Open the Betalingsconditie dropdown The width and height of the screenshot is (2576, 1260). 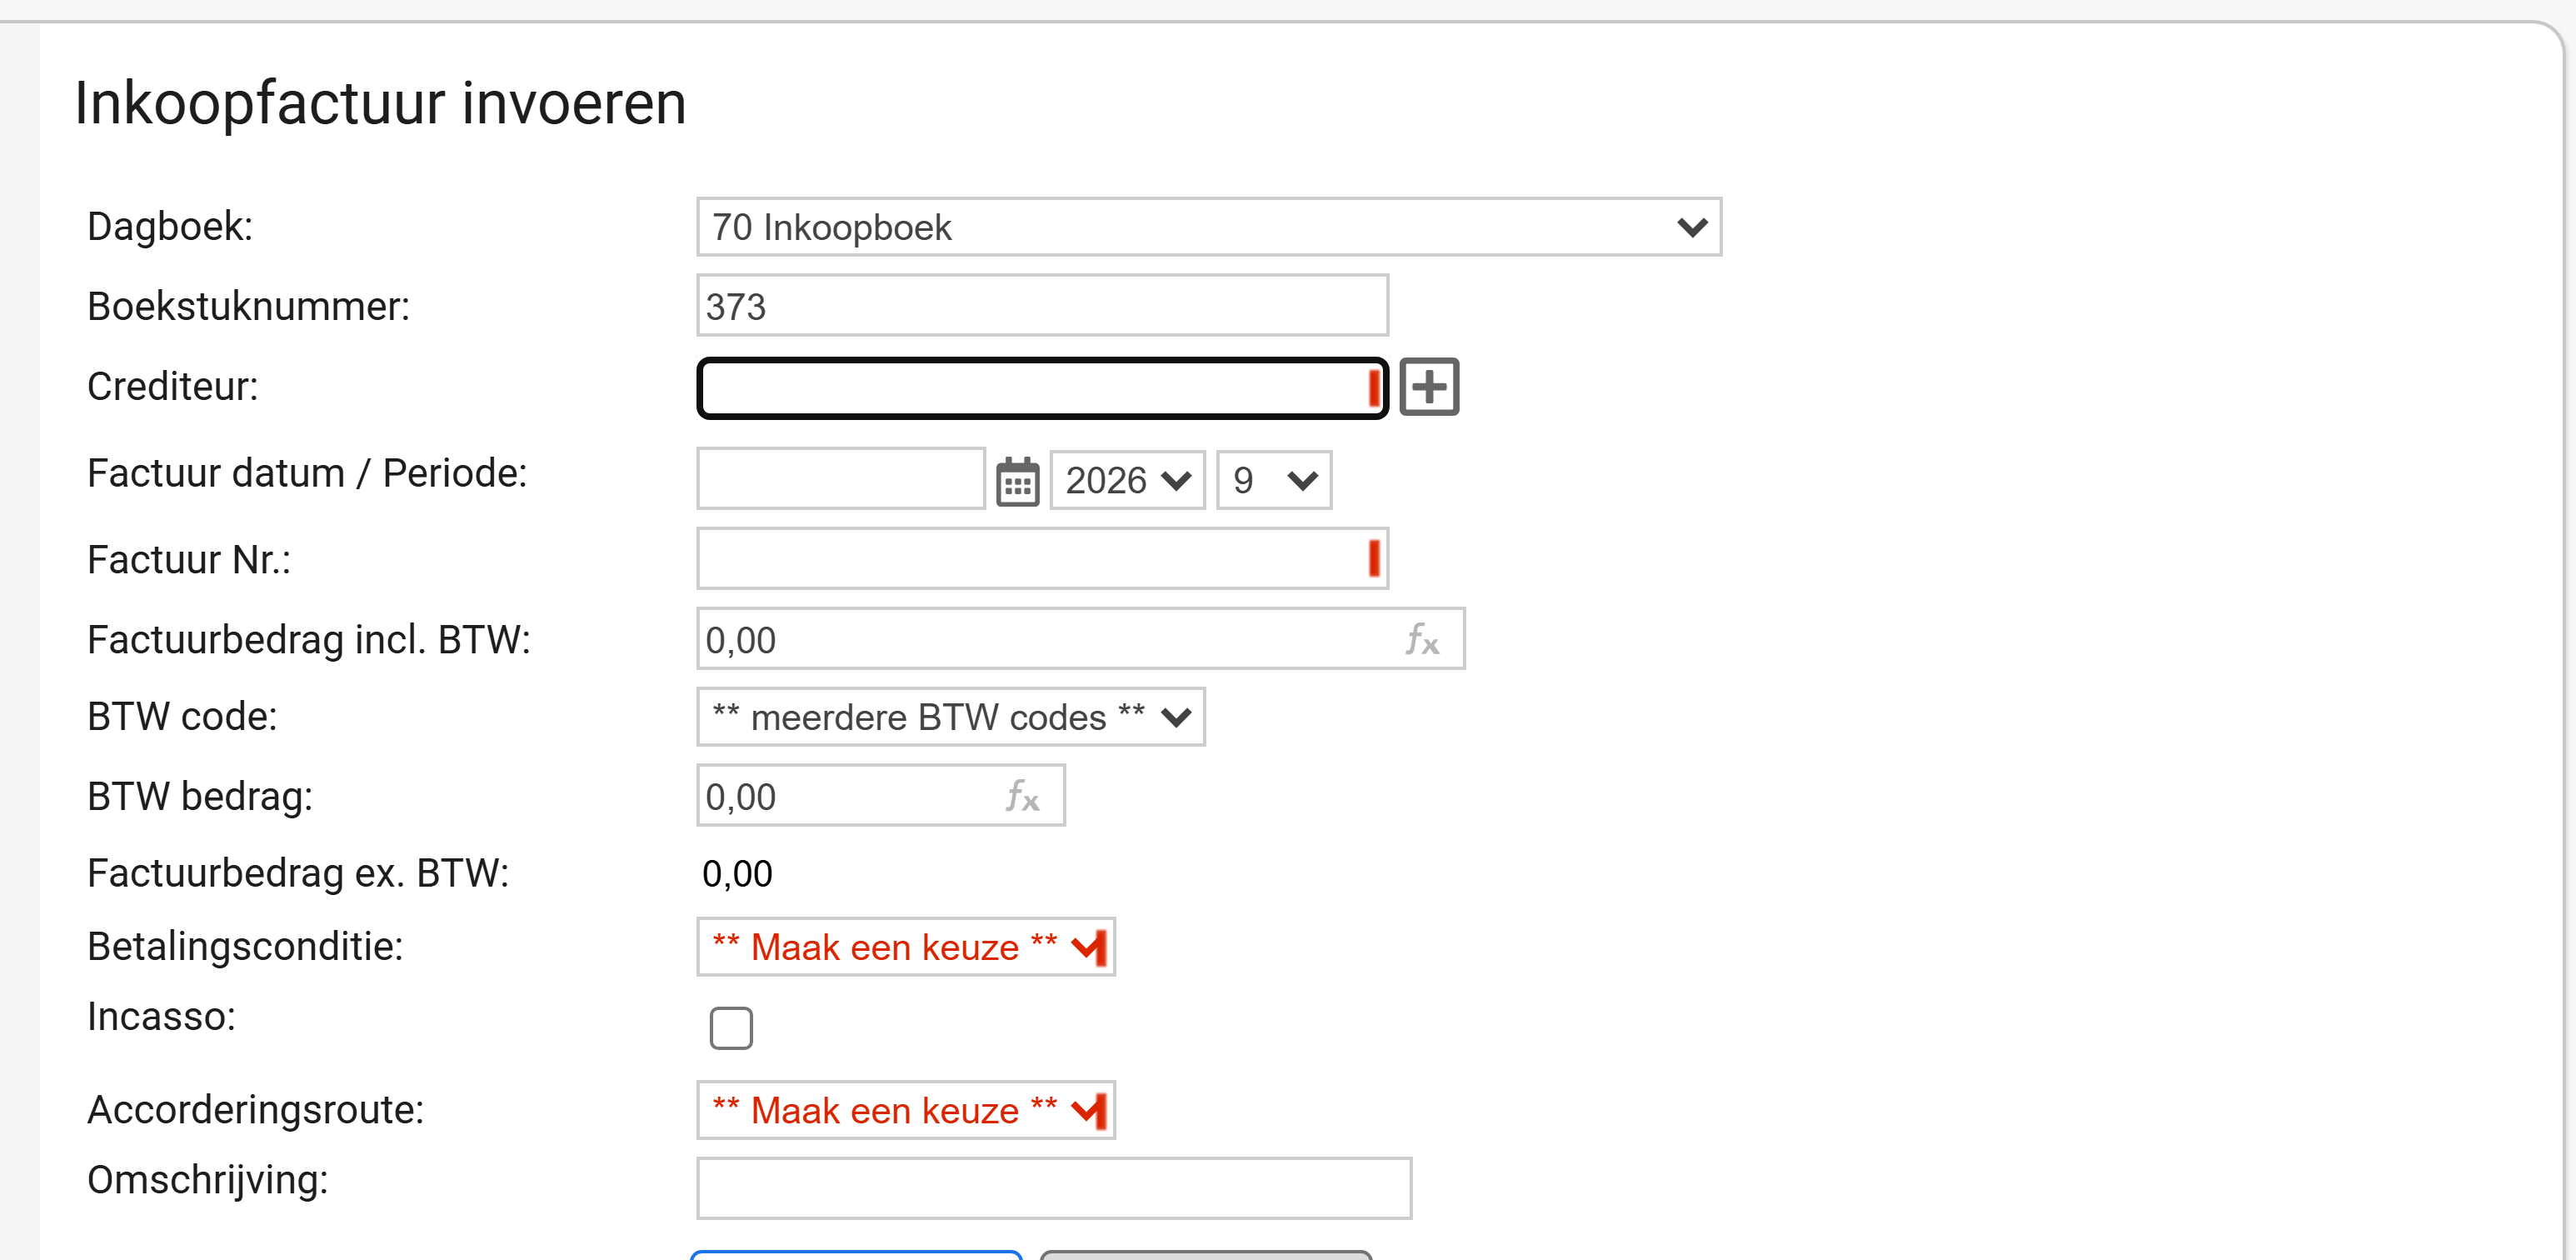pyautogui.click(x=906, y=947)
